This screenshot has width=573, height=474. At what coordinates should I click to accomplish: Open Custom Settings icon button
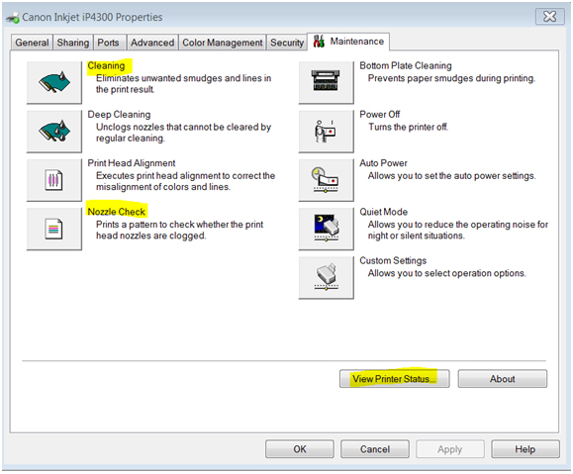click(x=326, y=278)
